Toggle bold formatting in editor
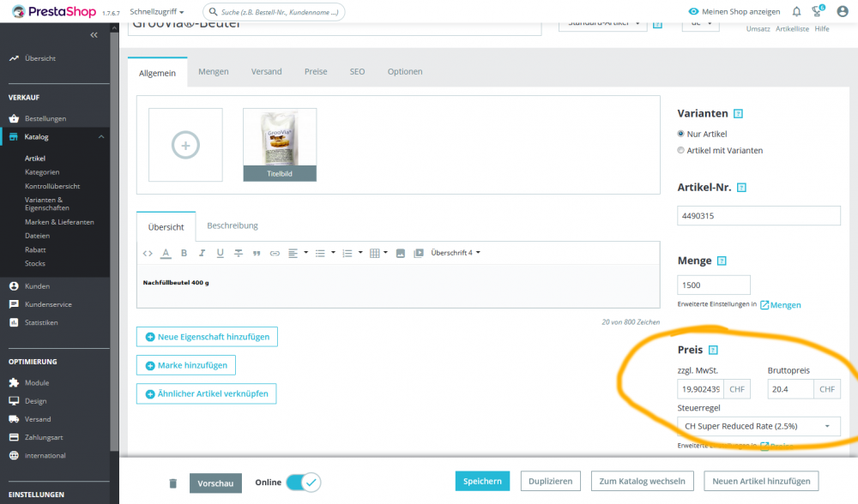 tap(184, 253)
